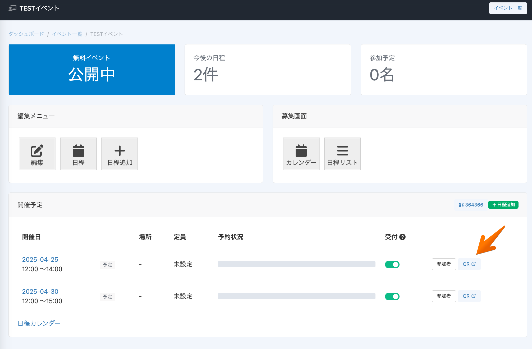The width and height of the screenshot is (532, 349).
Task: Click the 未設定 capacity on 2025-04-30 row
Action: [x=183, y=296]
